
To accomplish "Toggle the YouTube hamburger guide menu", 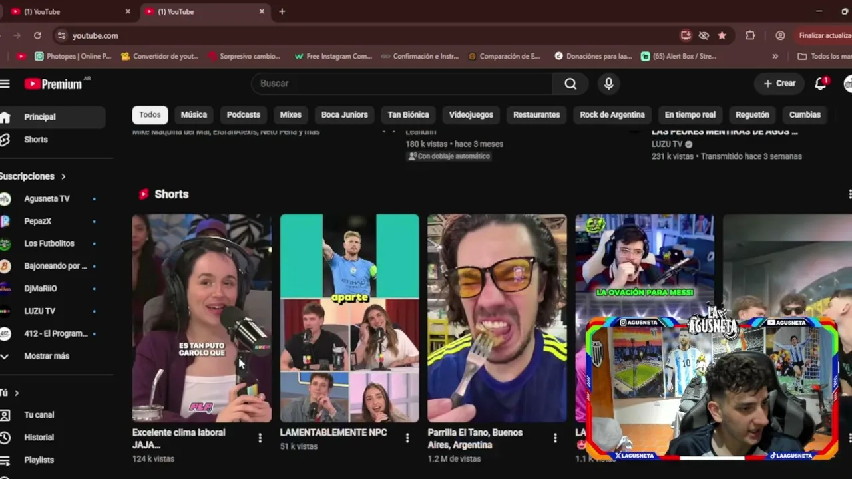I will tap(5, 83).
